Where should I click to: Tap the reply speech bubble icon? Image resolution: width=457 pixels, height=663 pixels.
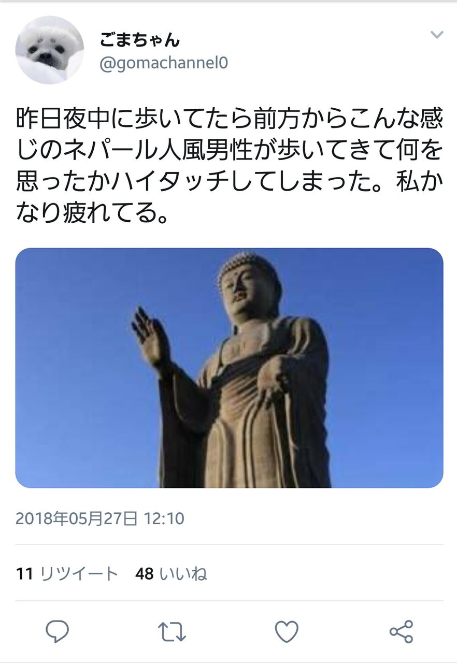[57, 631]
